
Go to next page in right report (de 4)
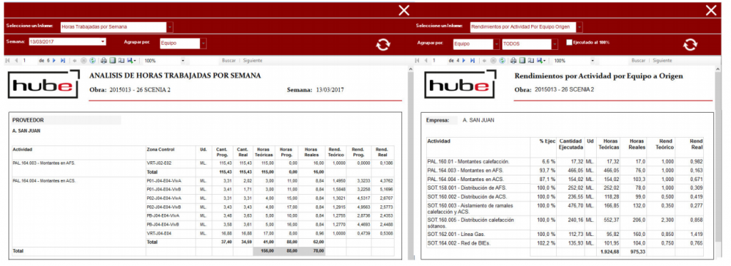tap(464, 61)
